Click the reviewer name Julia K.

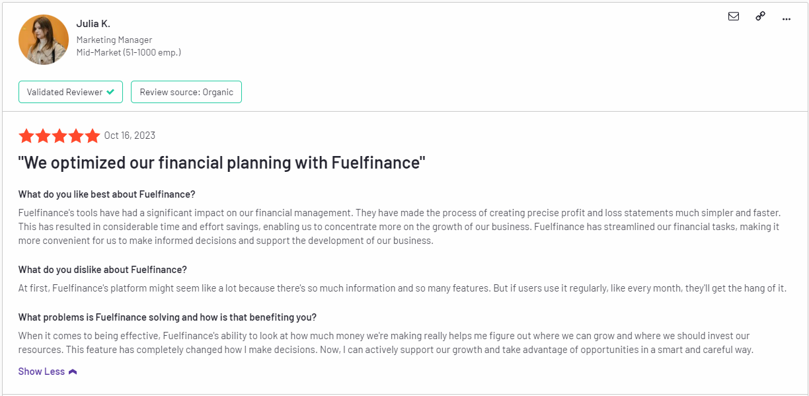93,24
